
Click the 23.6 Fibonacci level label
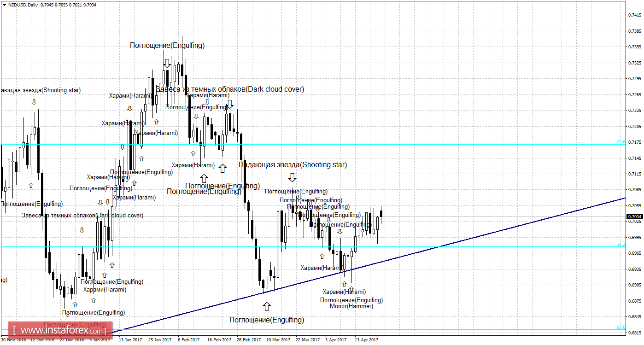coord(621,142)
